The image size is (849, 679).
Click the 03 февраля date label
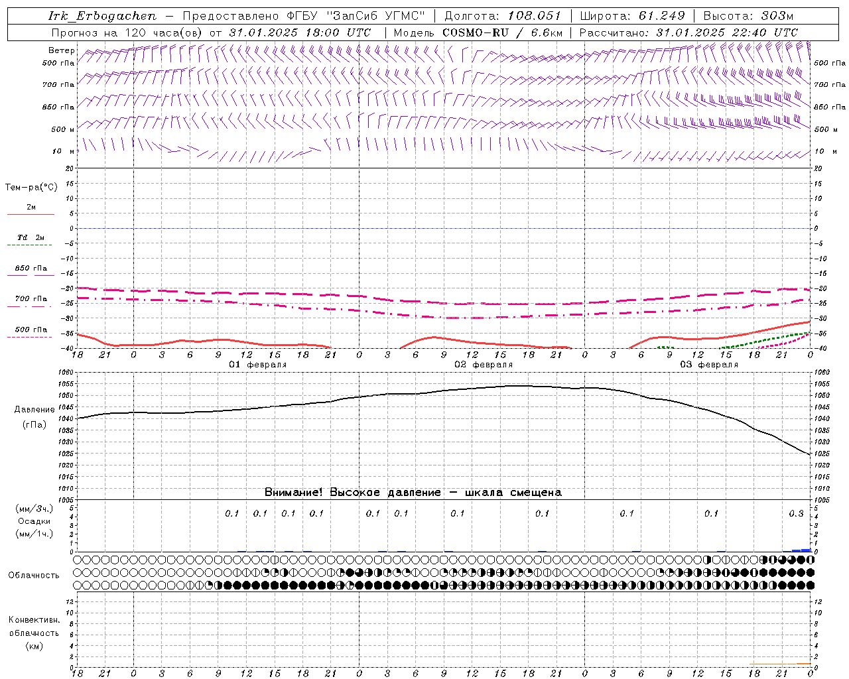[x=709, y=365]
